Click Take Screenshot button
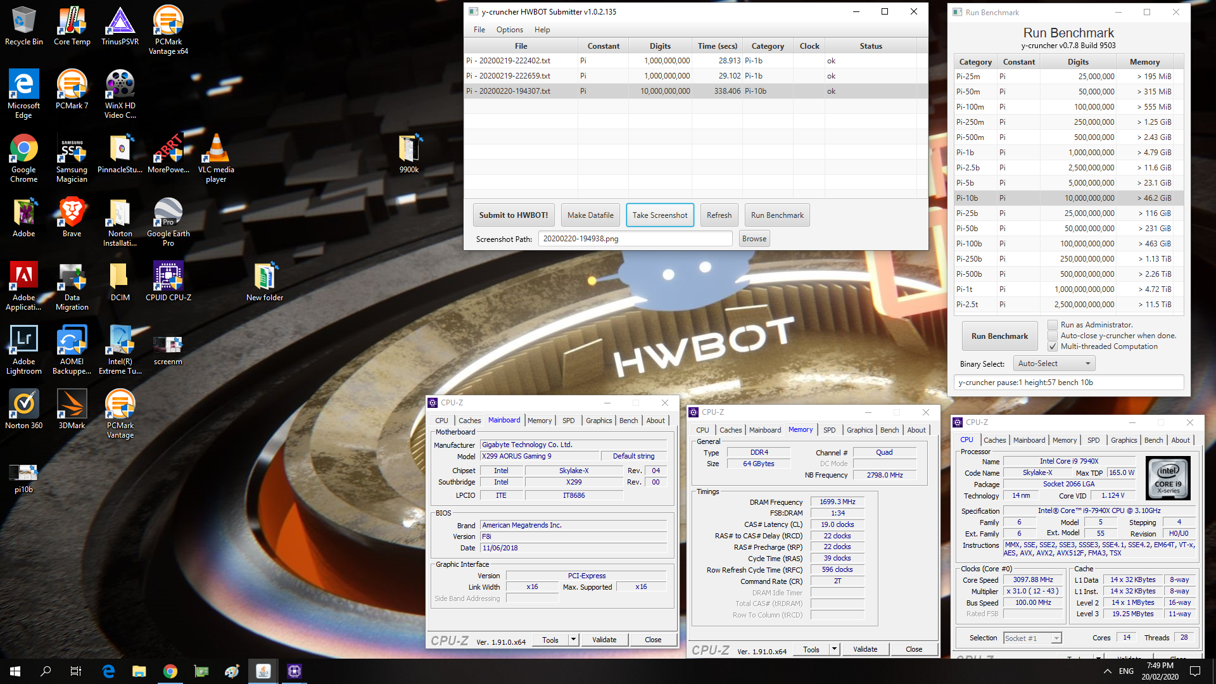 tap(660, 215)
